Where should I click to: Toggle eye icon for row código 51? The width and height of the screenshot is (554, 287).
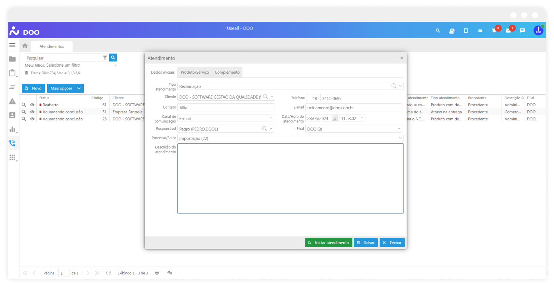pyautogui.click(x=32, y=112)
